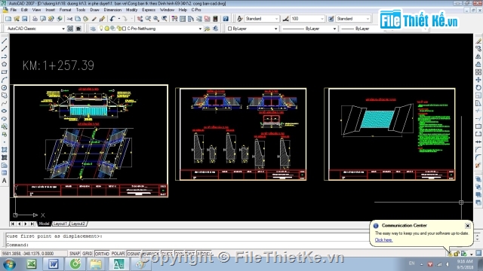
Task: Select the Multiline Text tool (A)
Action: (x=5, y=181)
